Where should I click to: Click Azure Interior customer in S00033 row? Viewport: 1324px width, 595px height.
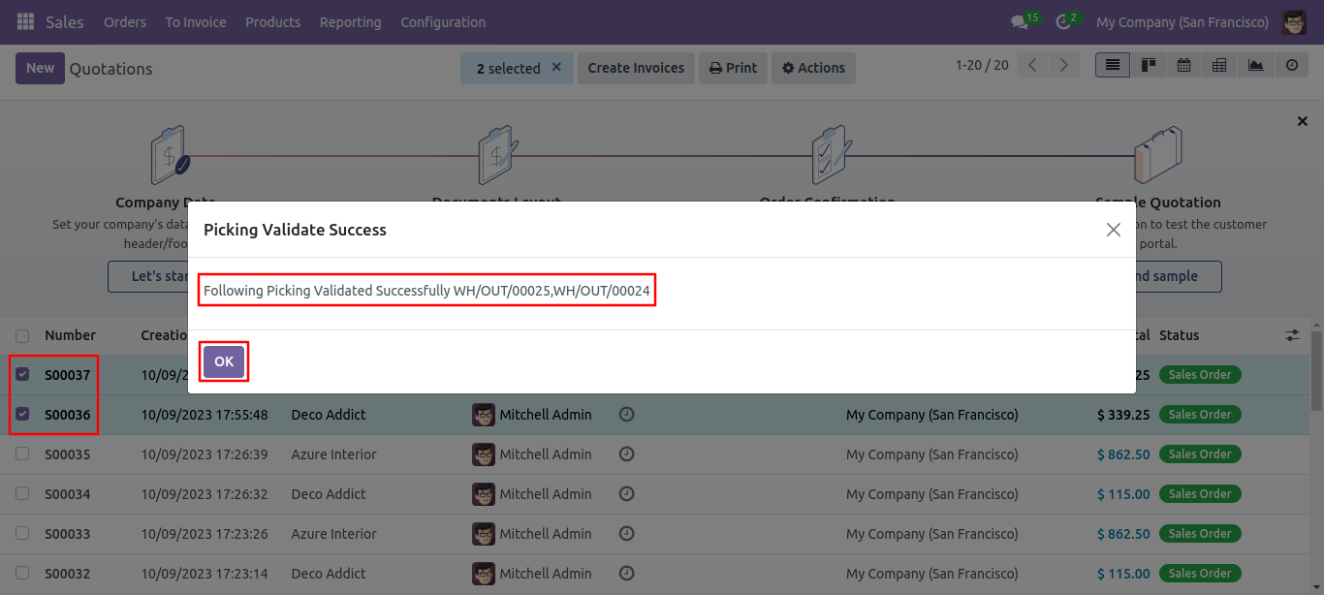click(333, 534)
